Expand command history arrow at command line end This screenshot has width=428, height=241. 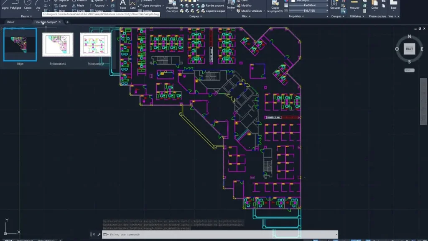click(336, 234)
